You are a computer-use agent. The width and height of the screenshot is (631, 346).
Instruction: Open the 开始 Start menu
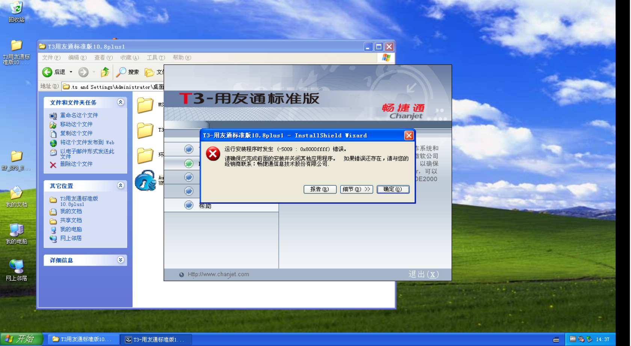[21, 339]
